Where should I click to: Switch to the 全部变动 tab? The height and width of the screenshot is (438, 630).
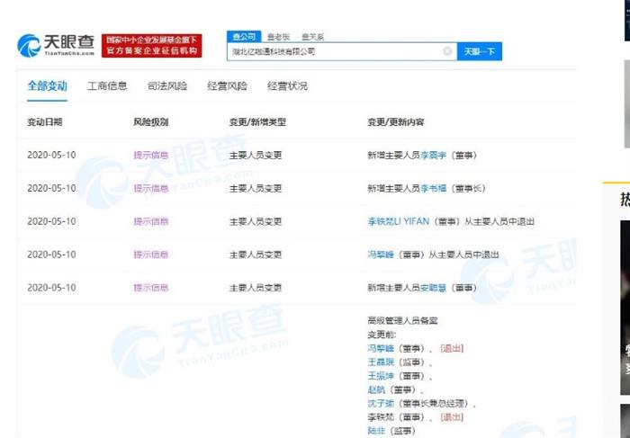[47, 86]
